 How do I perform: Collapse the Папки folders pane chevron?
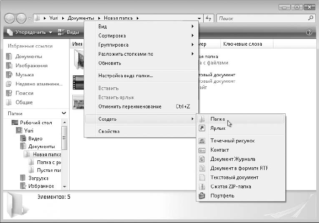click(x=64, y=113)
